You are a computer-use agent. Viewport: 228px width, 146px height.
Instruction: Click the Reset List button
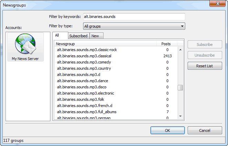[x=205, y=66]
